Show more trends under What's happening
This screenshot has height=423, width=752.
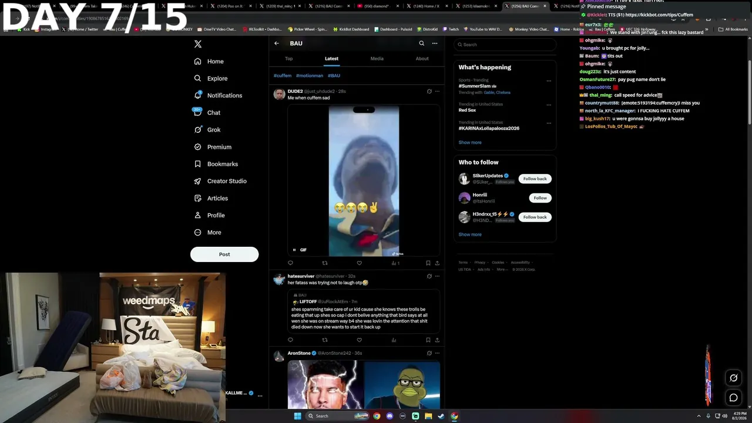[x=470, y=143]
